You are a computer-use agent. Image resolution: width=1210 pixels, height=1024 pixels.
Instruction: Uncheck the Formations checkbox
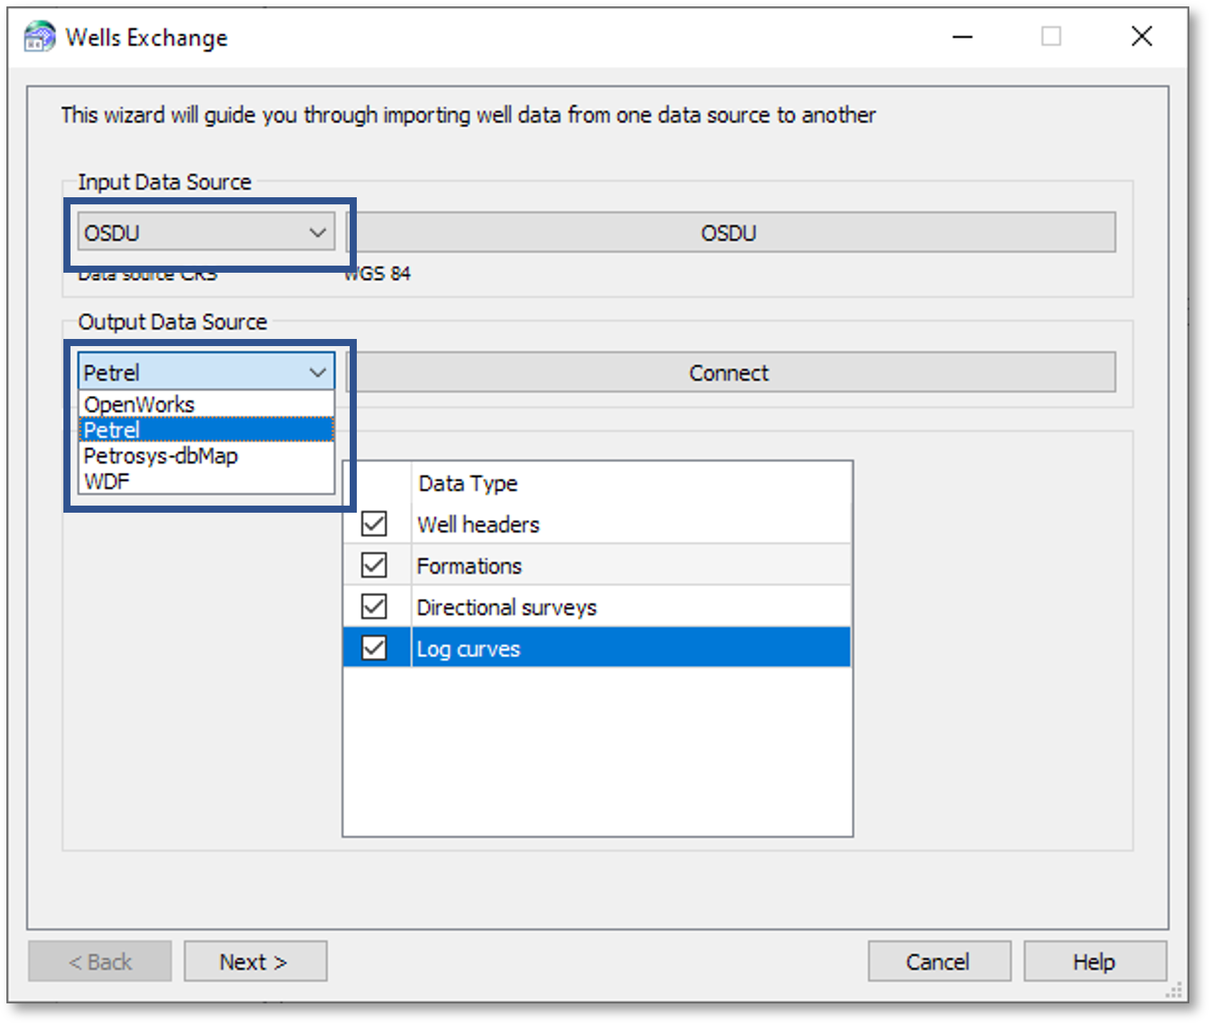coord(374,565)
